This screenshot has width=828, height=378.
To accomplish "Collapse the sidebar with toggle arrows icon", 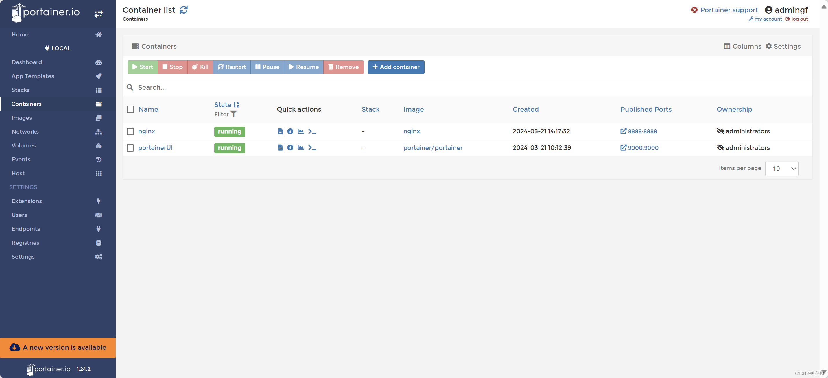I will 98,14.
